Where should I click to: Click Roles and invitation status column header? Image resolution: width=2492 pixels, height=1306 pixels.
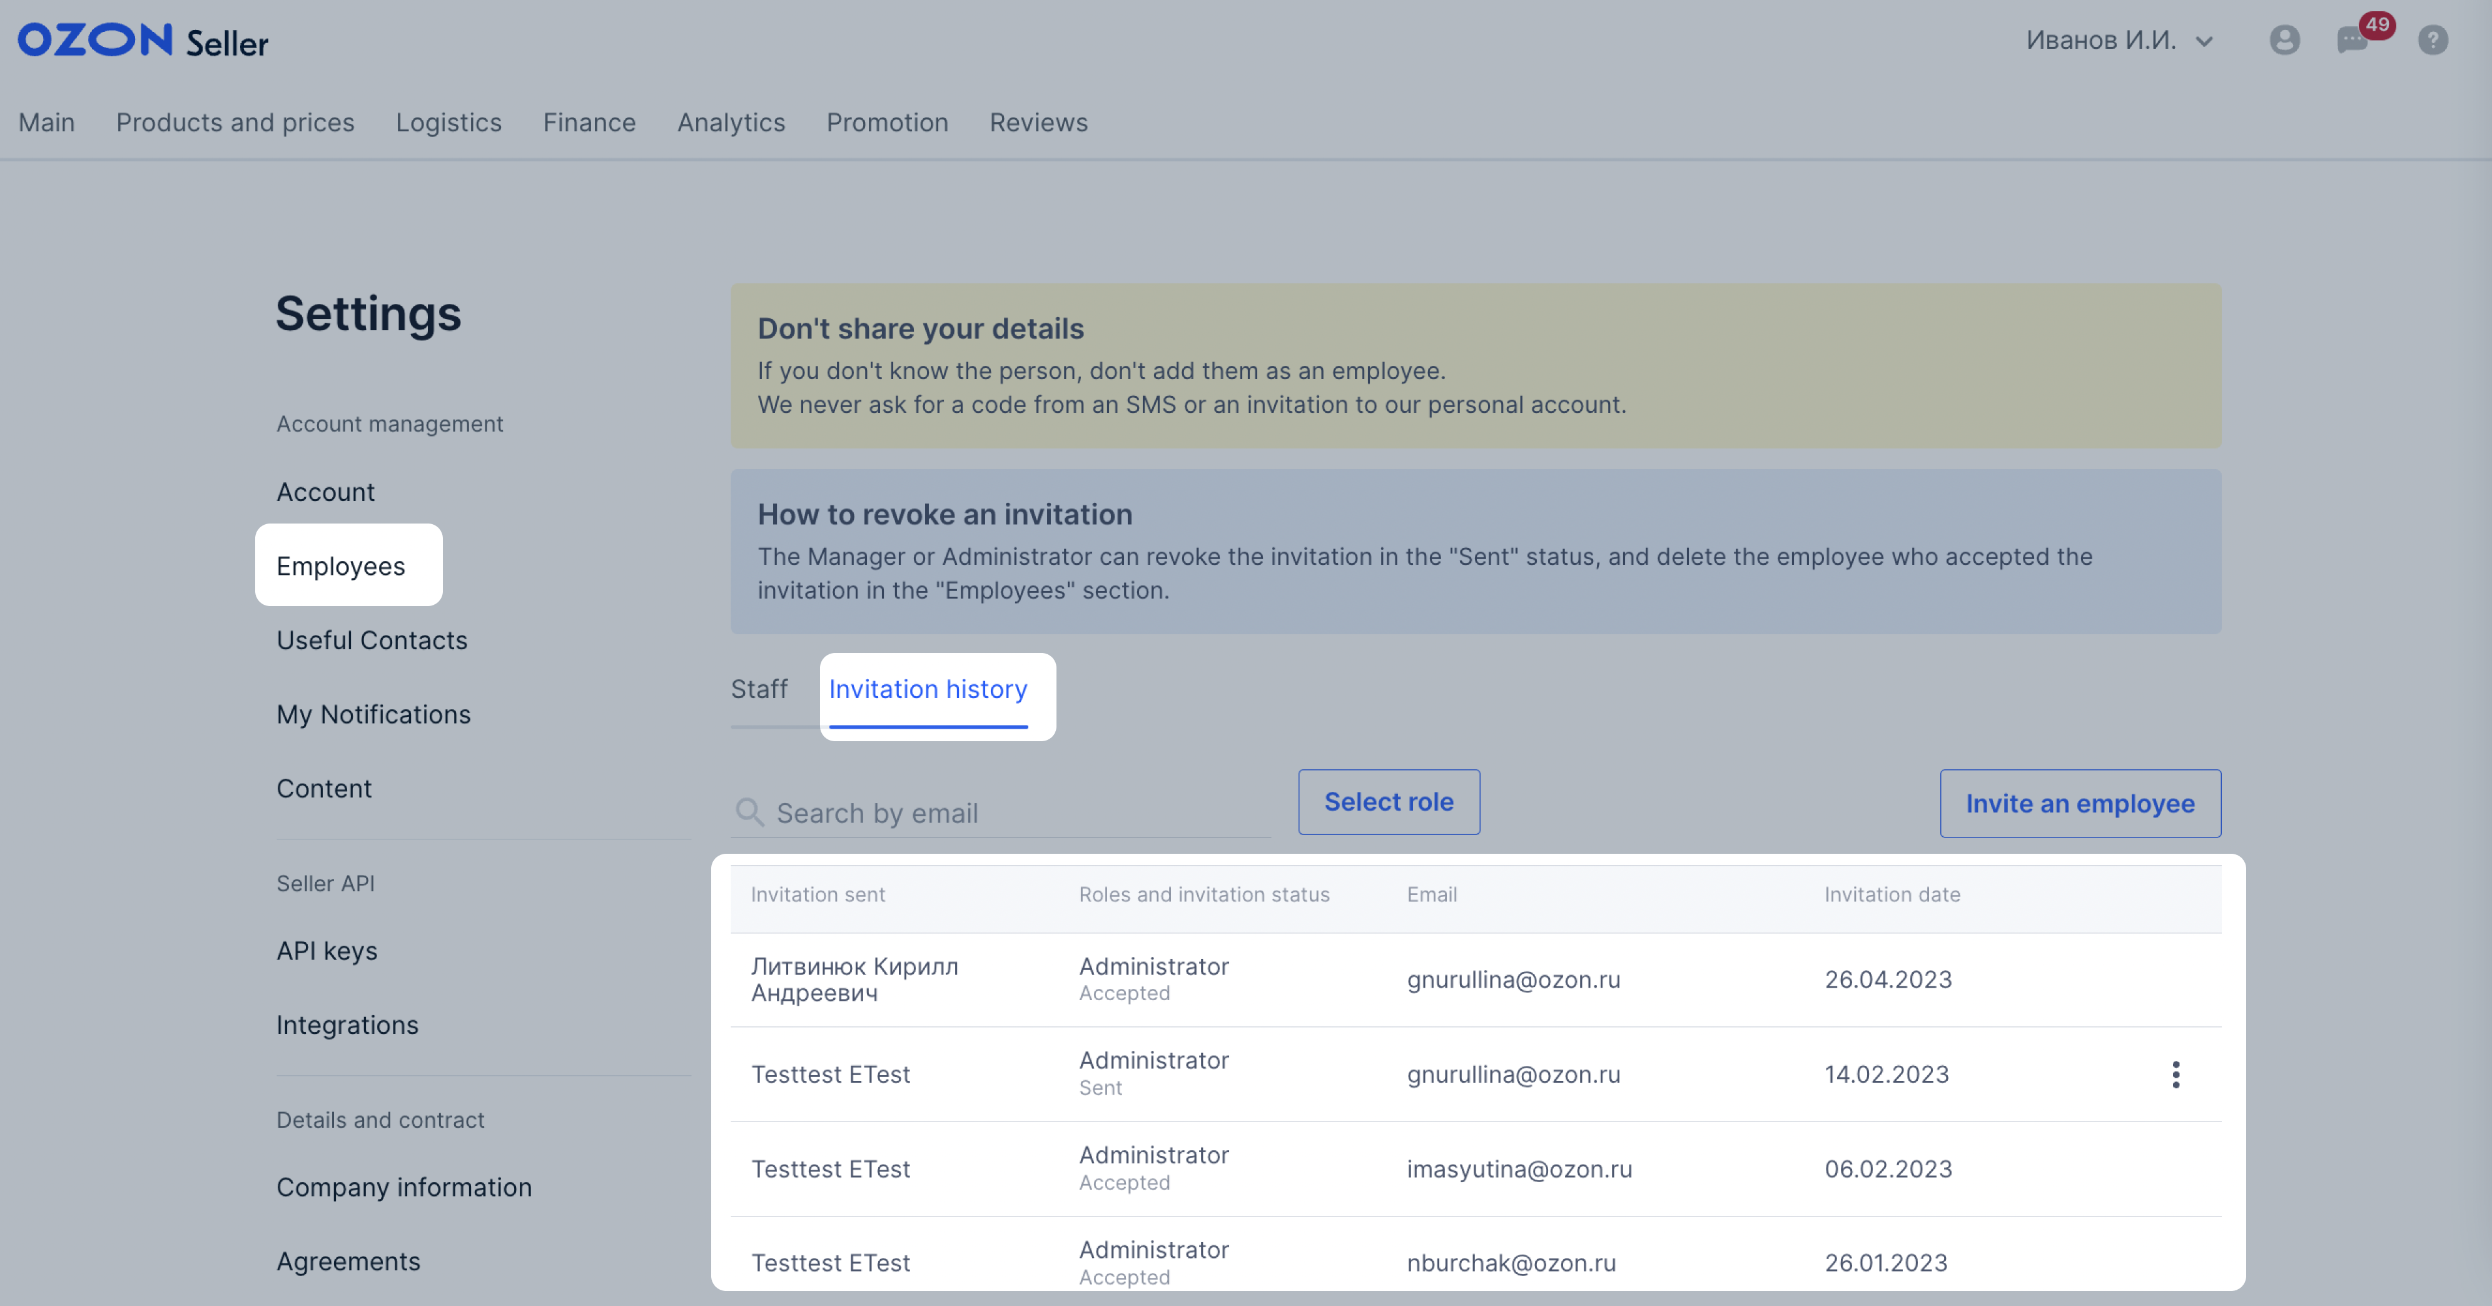click(x=1203, y=894)
